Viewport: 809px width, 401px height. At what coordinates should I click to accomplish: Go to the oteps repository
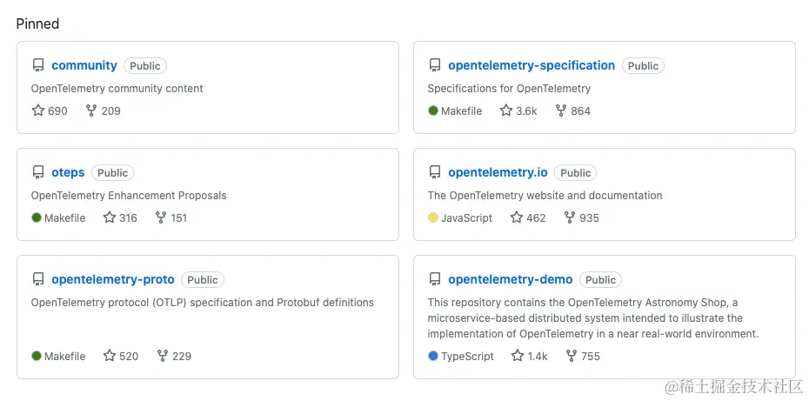[68, 172]
